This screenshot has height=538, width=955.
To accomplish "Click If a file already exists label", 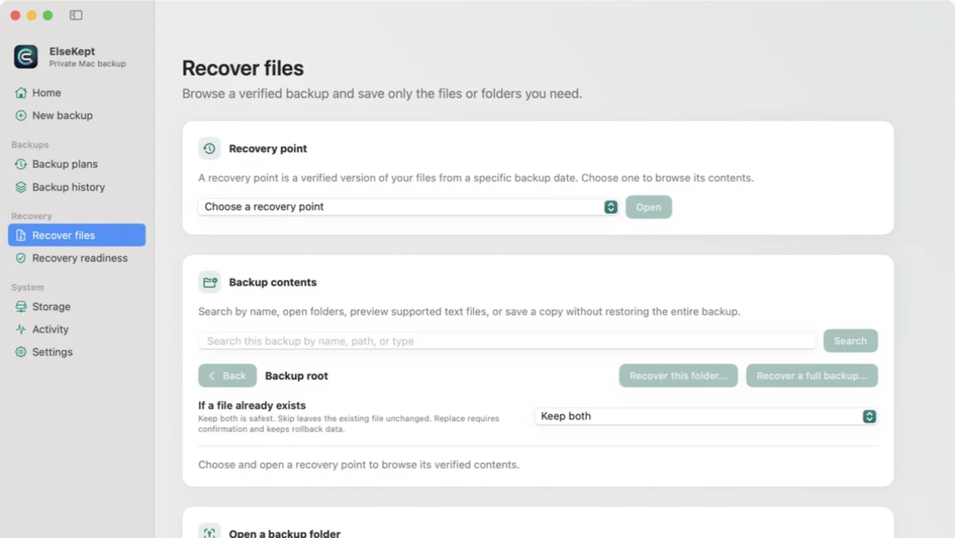I will point(252,406).
